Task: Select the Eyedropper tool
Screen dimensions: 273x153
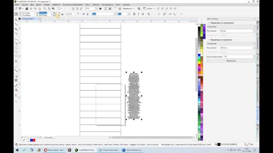Action: pyautogui.click(x=16, y=86)
